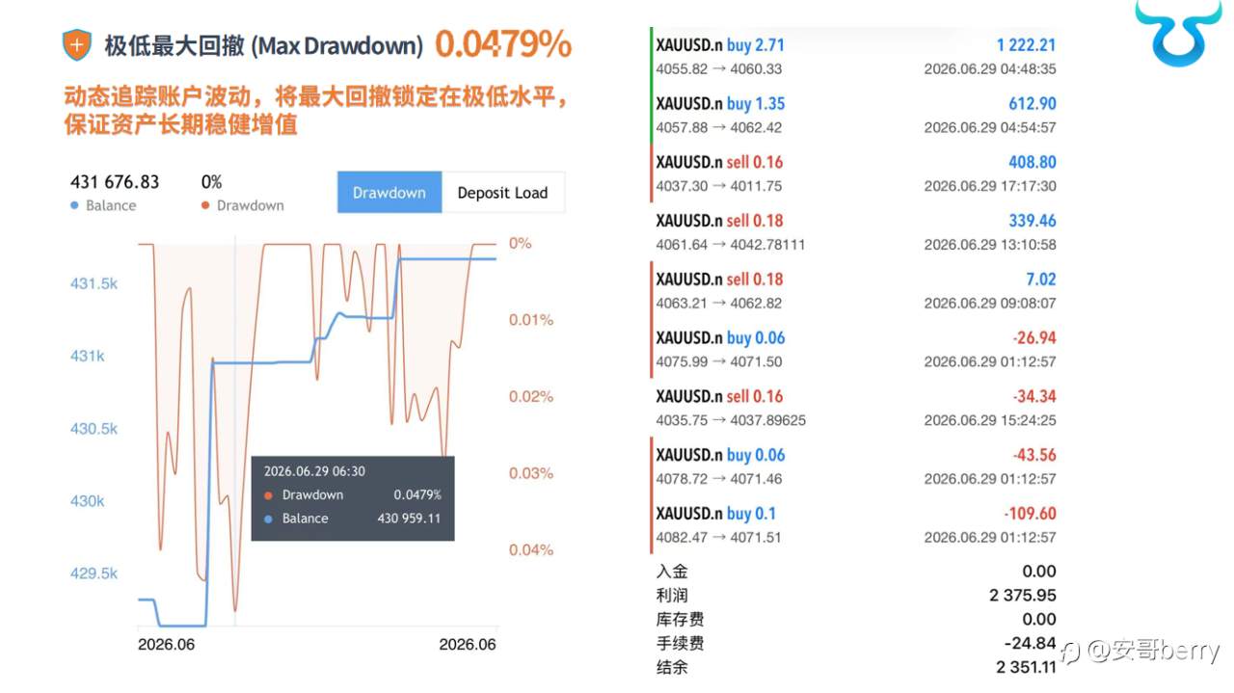Click the orange shield plus icon
The height and width of the screenshot is (693, 1234).
[77, 45]
